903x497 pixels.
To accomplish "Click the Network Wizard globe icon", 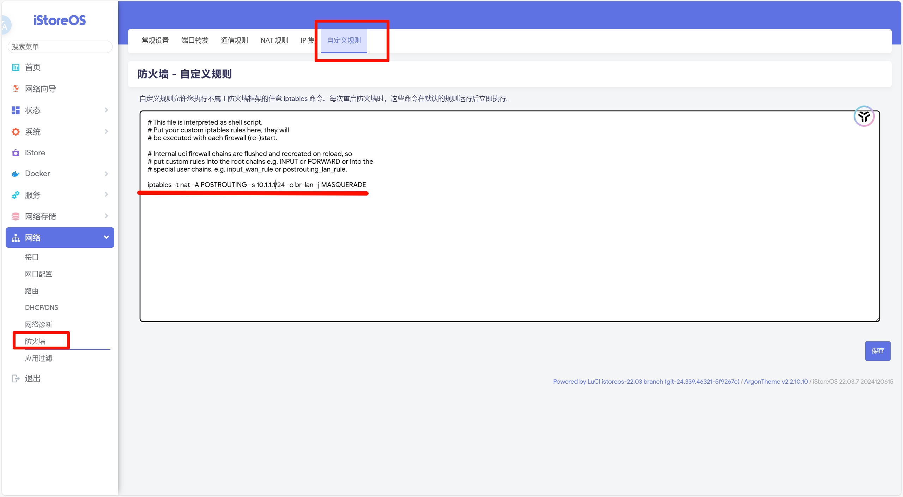I will 16,89.
